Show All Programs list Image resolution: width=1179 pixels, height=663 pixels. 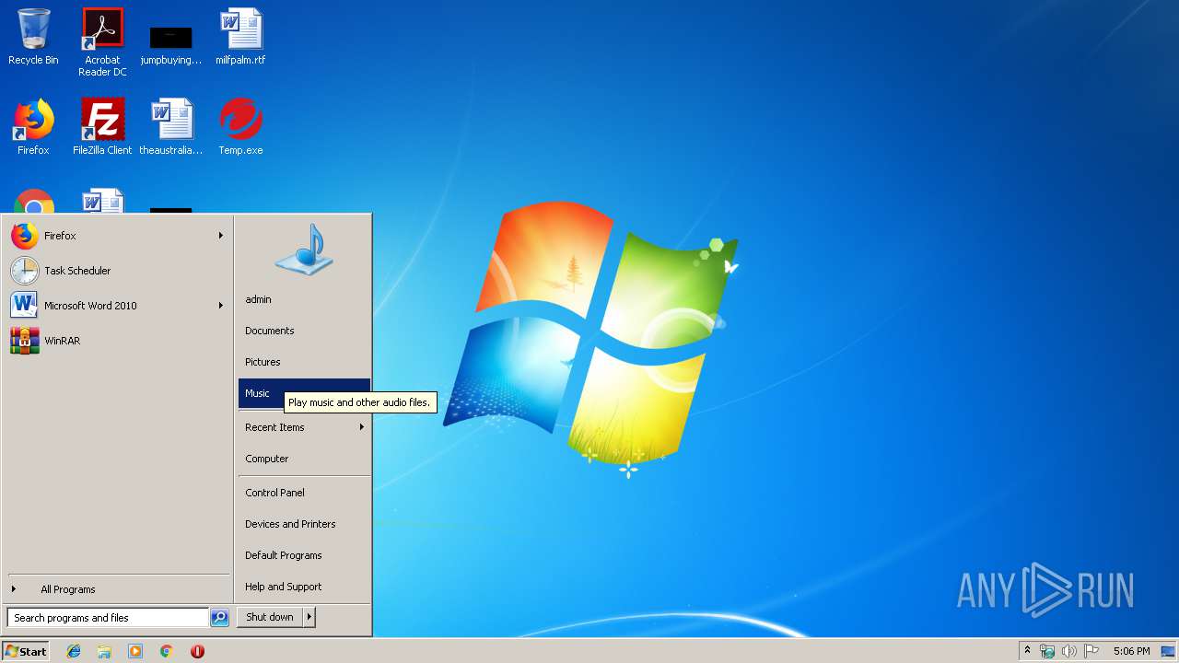pos(118,589)
